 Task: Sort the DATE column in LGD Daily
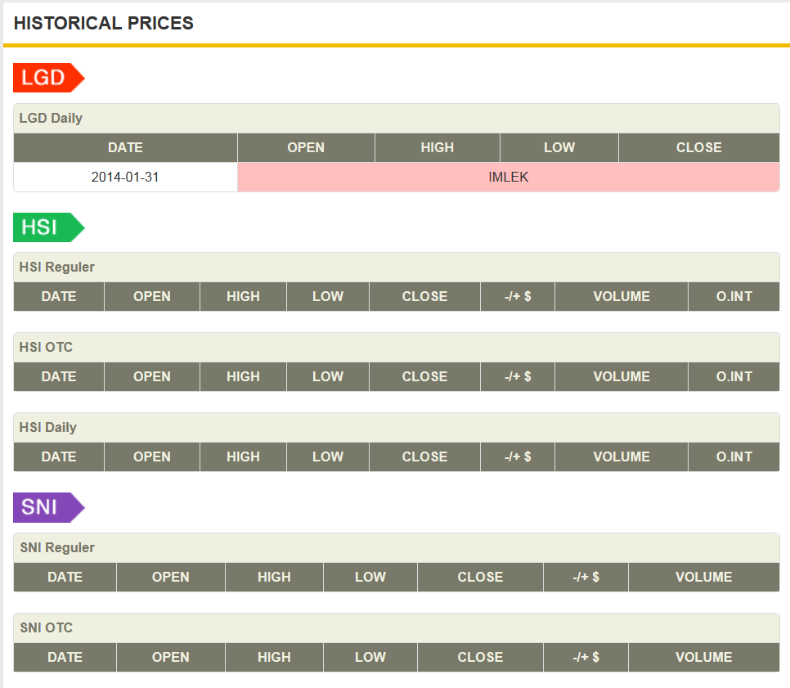(124, 147)
